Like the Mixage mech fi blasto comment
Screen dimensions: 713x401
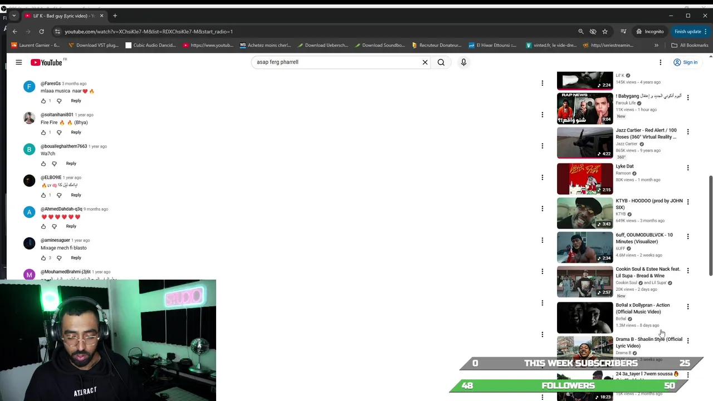click(x=43, y=258)
